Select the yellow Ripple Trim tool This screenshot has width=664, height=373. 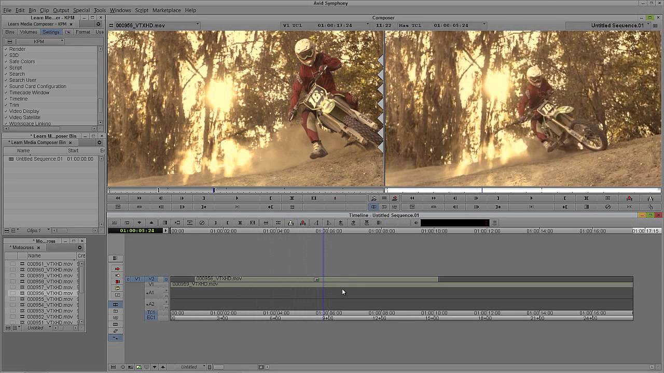(117, 288)
